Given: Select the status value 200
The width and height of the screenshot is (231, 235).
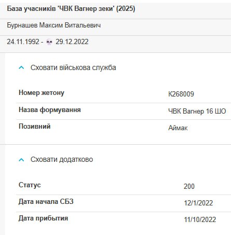Looking at the screenshot, I should pos(189,186).
